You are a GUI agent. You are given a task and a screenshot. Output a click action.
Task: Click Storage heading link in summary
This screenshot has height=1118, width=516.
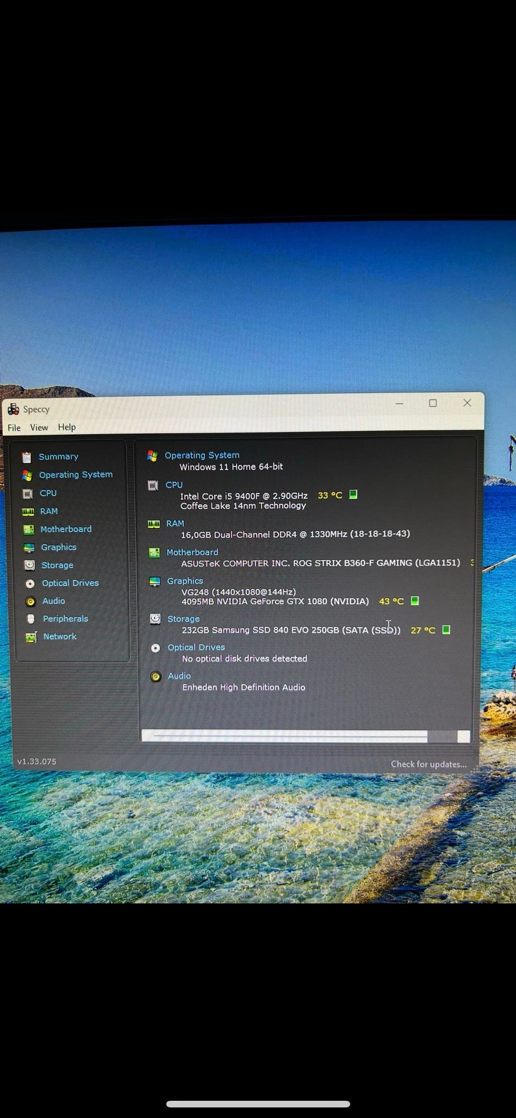(183, 619)
